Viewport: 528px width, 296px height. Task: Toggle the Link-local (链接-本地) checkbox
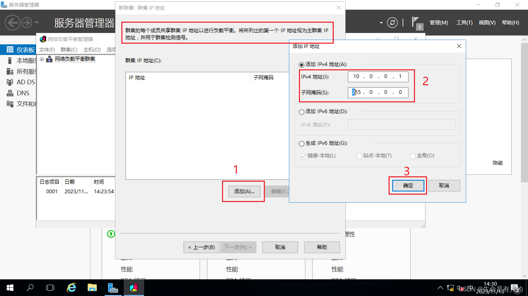[304, 156]
